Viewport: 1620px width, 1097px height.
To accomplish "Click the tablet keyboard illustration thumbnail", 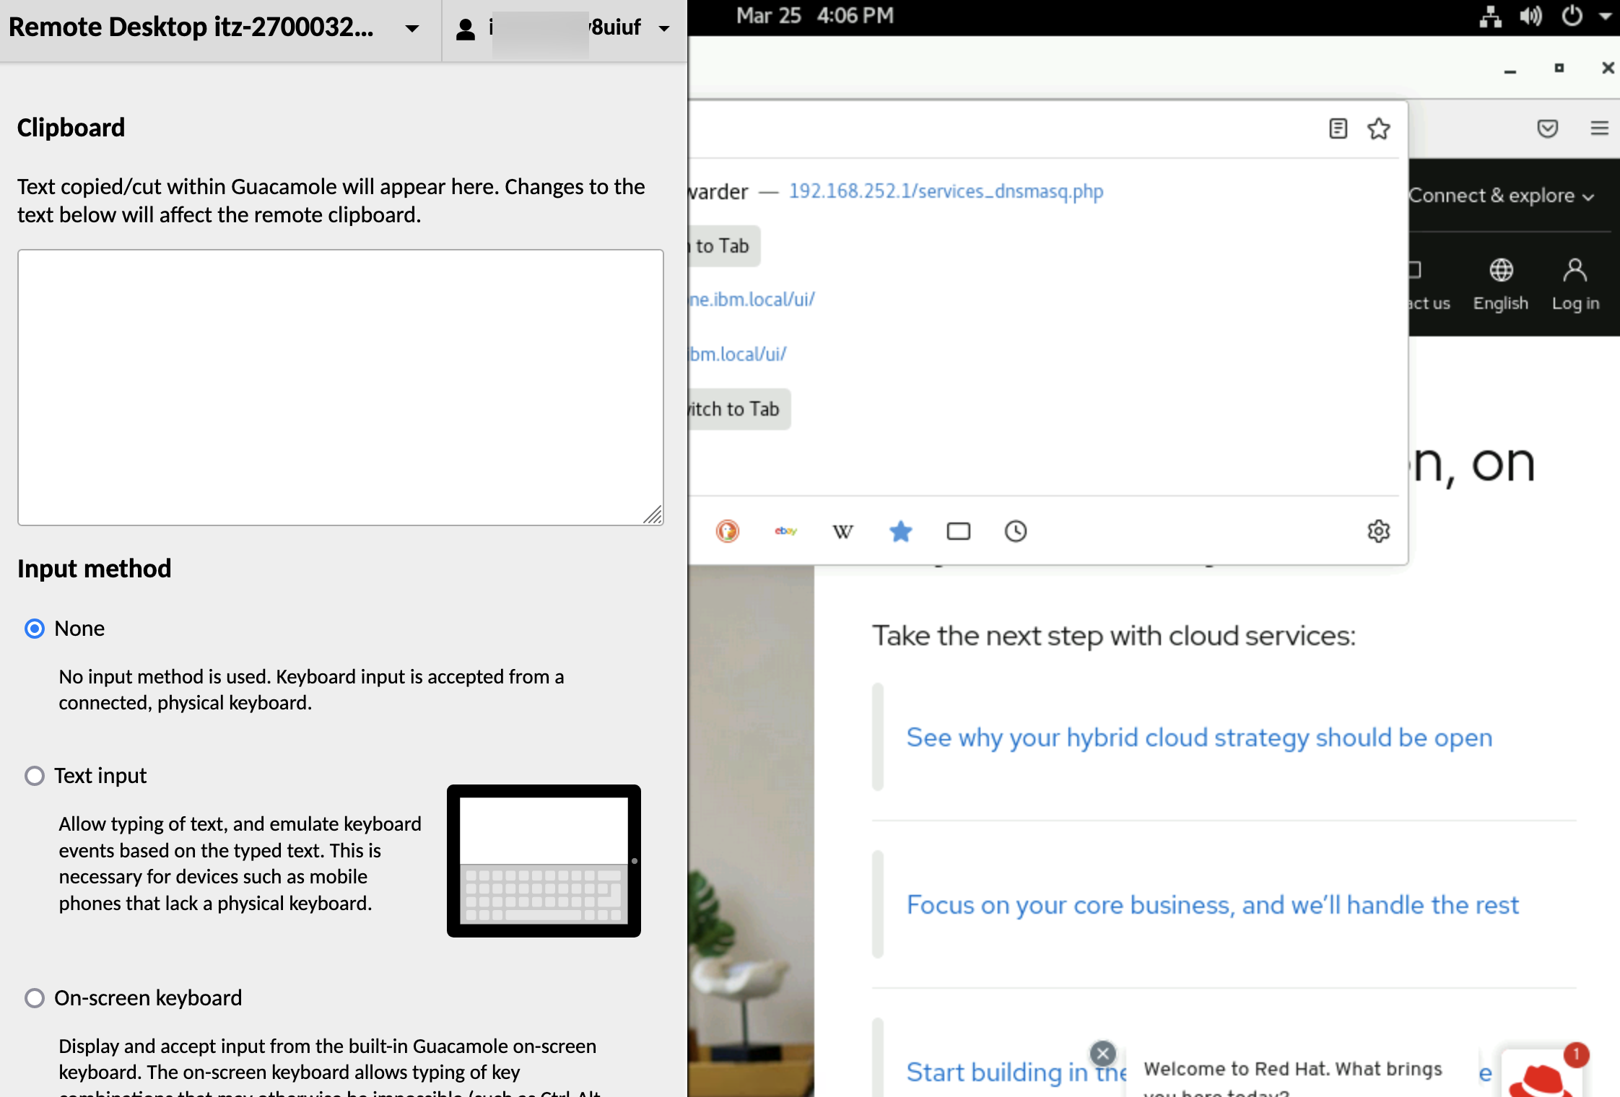I will 544,860.
